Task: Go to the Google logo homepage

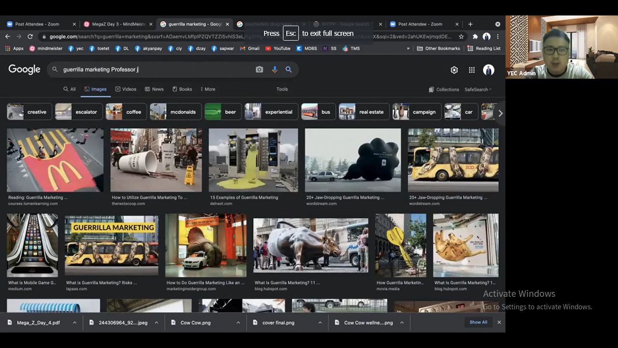Action: [x=24, y=70]
